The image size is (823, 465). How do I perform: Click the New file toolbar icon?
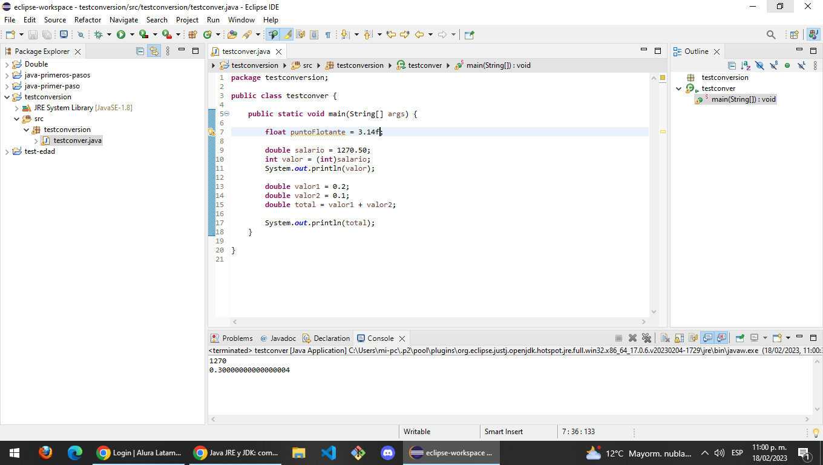point(10,35)
